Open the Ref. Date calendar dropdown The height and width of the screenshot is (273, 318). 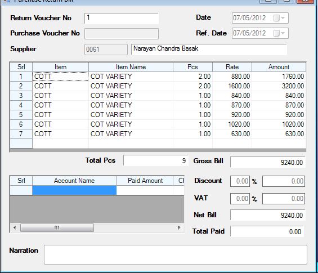[279, 33]
